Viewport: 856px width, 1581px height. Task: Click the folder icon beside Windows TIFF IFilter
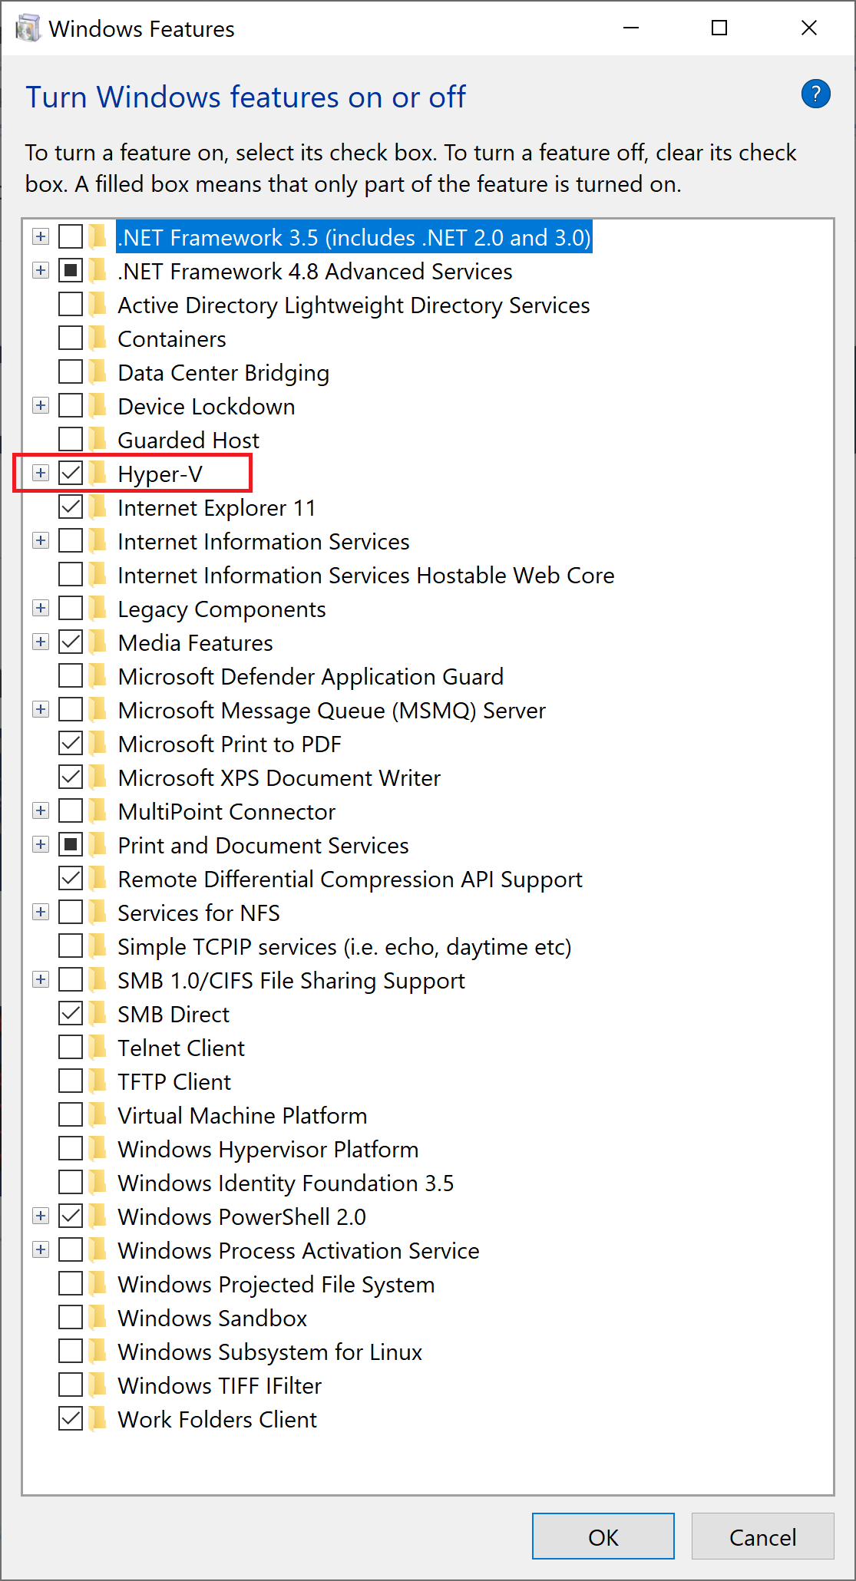(x=98, y=1385)
